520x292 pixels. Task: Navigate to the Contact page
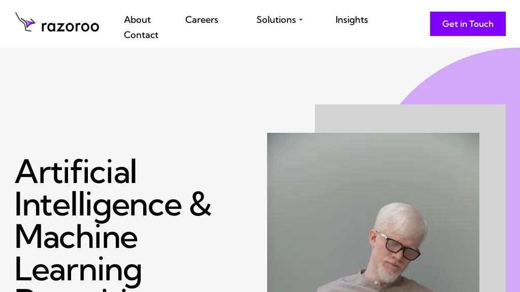click(x=141, y=35)
